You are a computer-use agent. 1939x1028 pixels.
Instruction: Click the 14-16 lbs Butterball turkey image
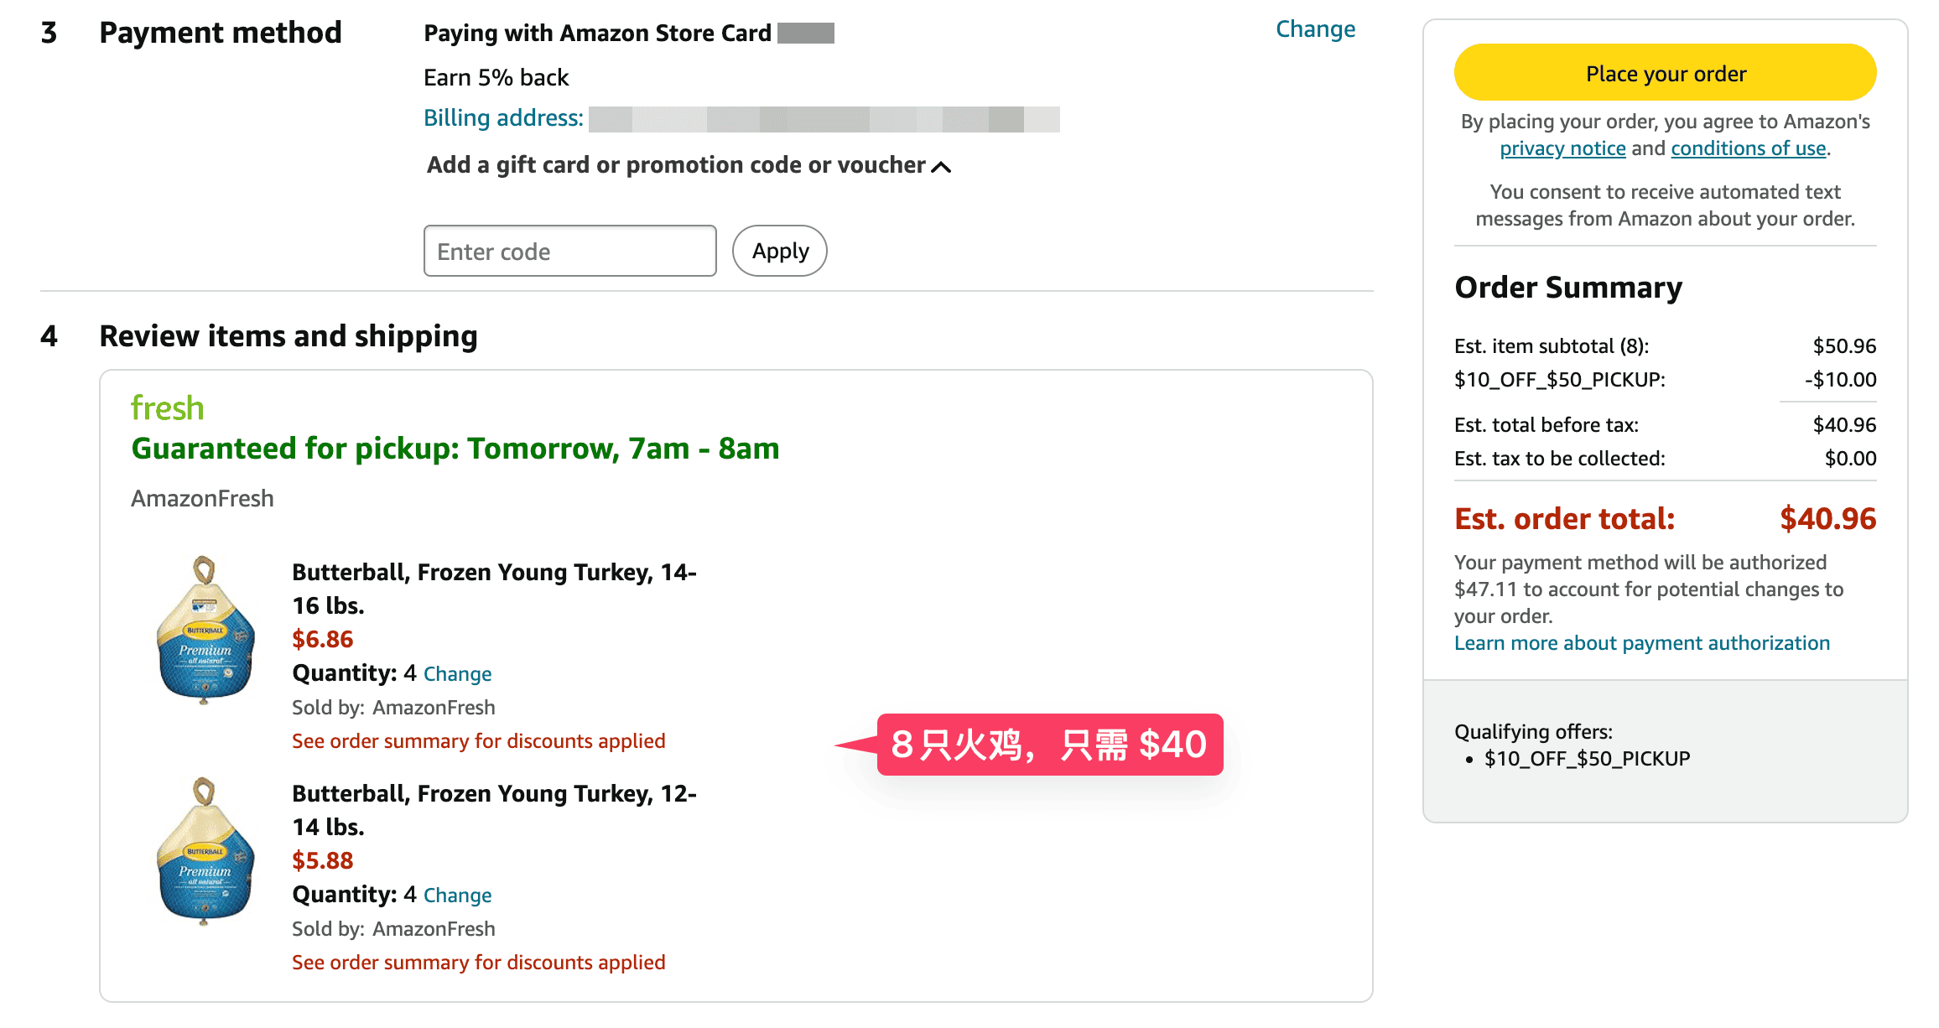pos(203,627)
